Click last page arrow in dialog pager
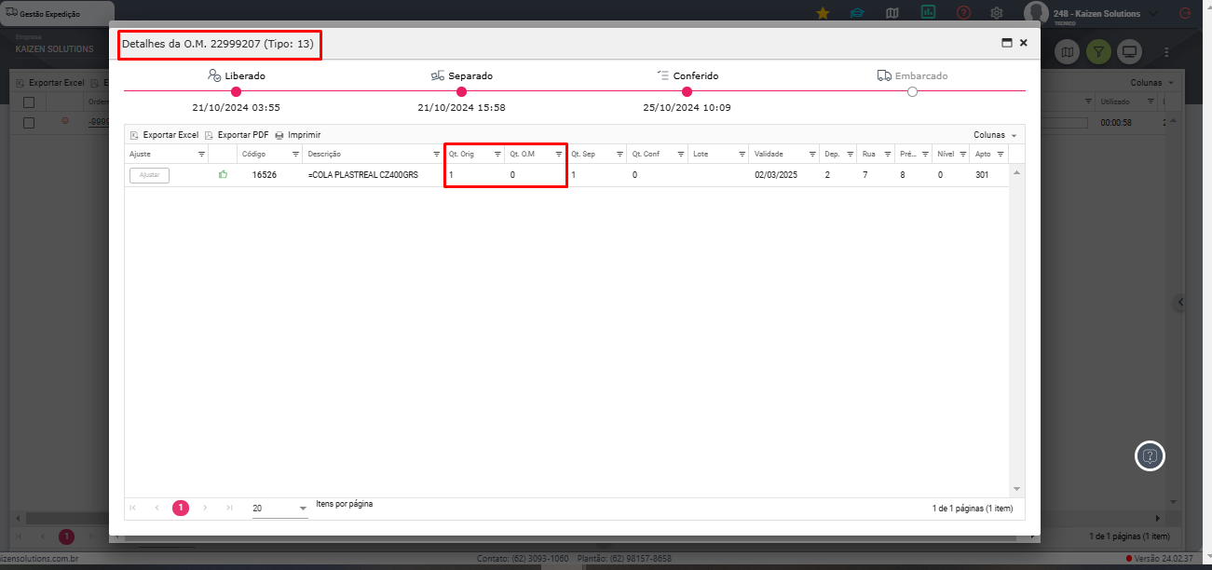The width and height of the screenshot is (1212, 570). pos(229,508)
